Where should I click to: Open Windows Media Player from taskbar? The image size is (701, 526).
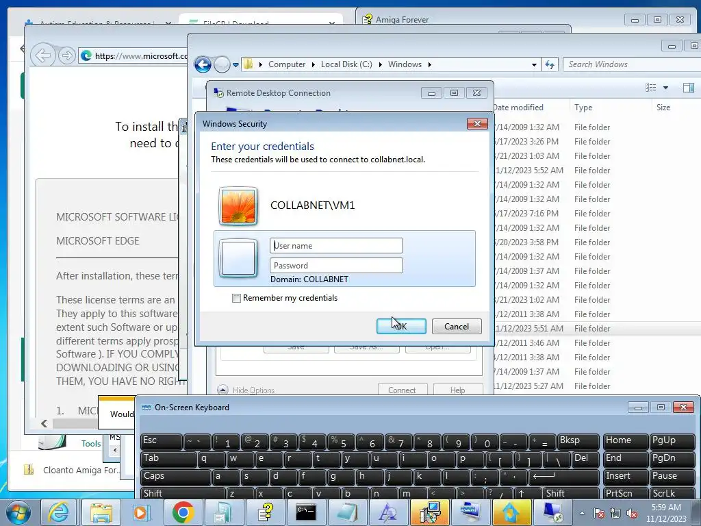141,512
